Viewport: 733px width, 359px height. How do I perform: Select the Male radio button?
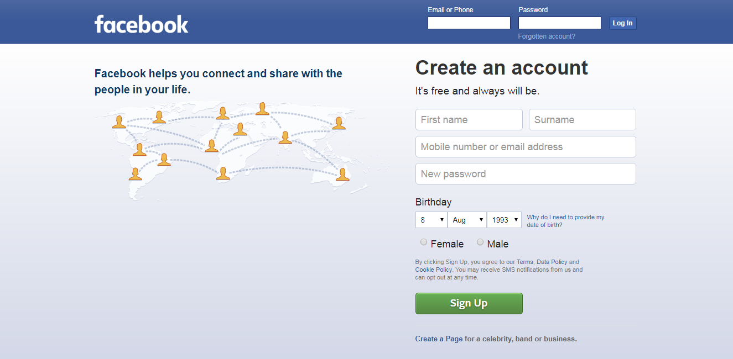click(x=480, y=242)
